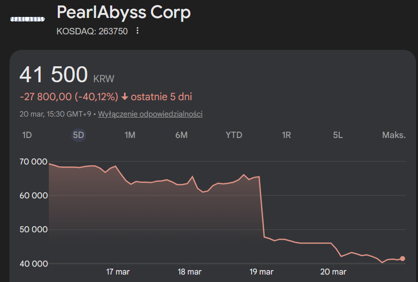Click the 41 500 KRW price value

click(54, 75)
